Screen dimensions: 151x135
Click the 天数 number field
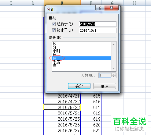[x=105, y=75]
